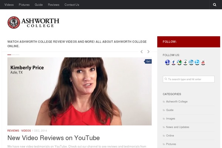The width and height of the screenshot is (222, 148).
Task: Click the LinkedIn icon
Action: click(191, 62)
